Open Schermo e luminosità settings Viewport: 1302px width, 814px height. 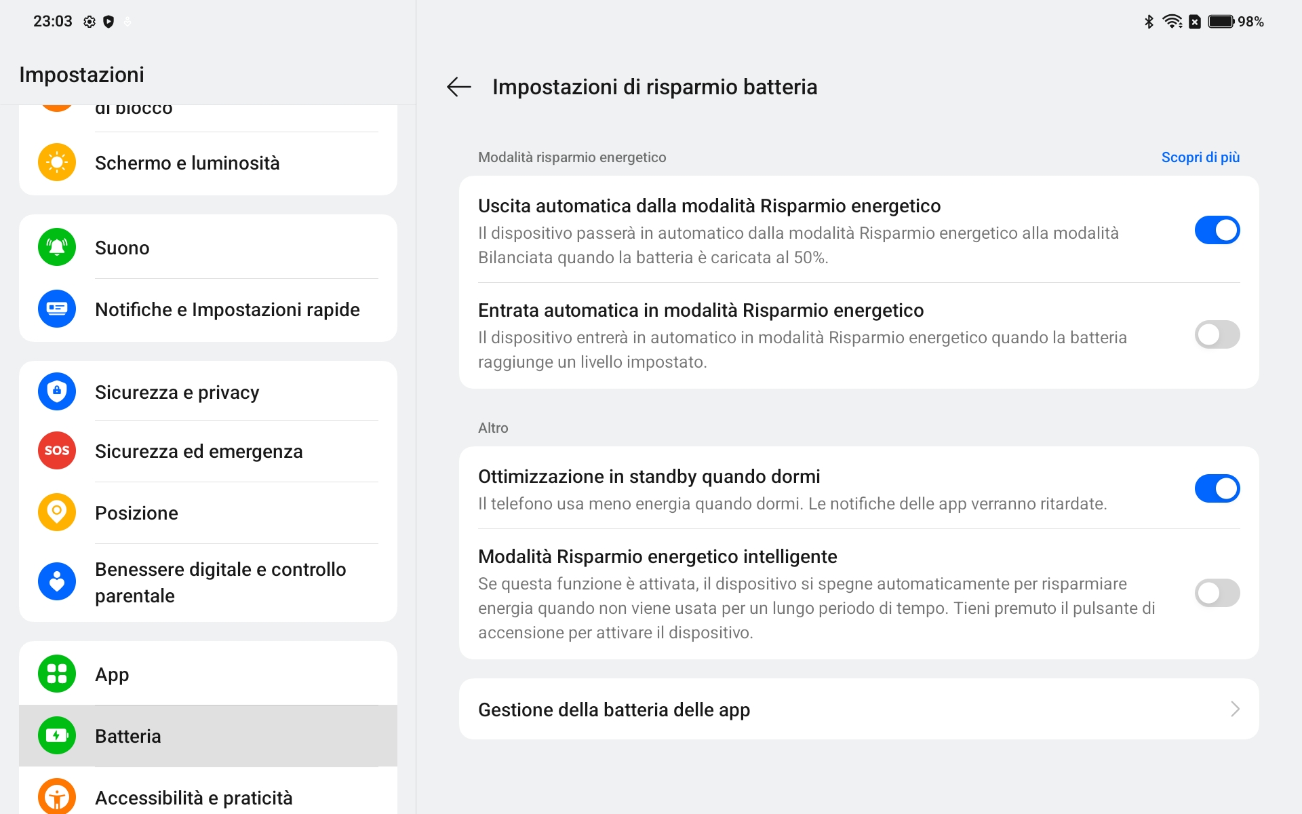pyautogui.click(x=208, y=163)
